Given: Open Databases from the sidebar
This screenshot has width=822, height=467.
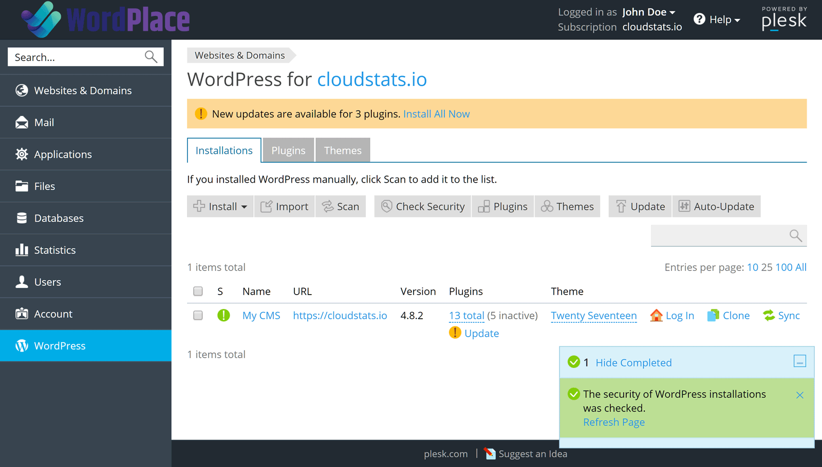Looking at the screenshot, I should (59, 218).
